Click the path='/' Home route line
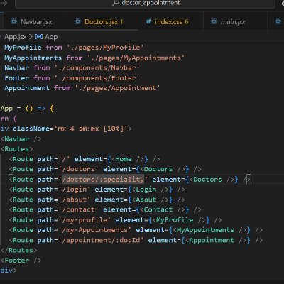284x284 pixels. coord(84,159)
